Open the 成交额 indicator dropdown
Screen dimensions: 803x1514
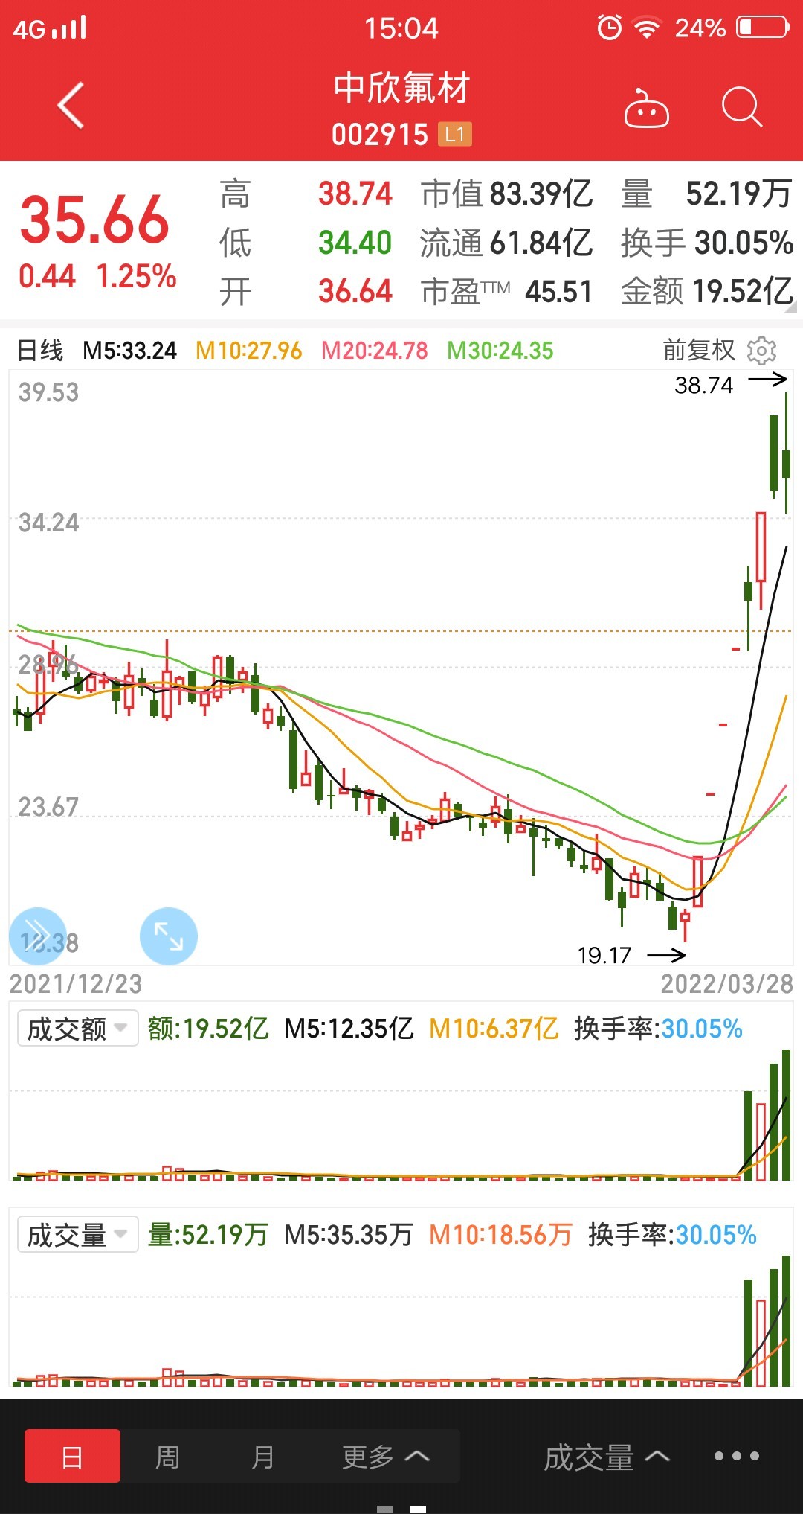[x=77, y=1029]
